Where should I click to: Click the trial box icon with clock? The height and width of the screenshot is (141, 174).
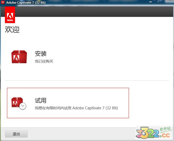point(19,103)
